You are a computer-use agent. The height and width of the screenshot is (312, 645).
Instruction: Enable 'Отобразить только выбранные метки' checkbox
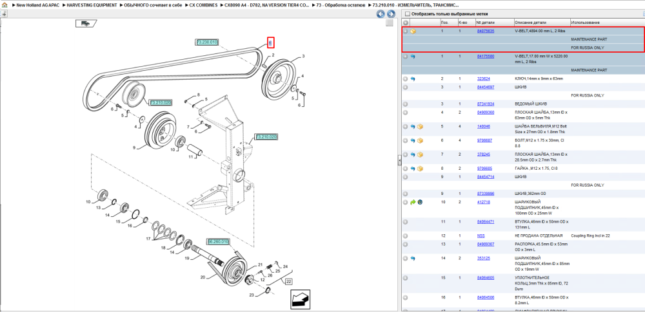pos(407,14)
